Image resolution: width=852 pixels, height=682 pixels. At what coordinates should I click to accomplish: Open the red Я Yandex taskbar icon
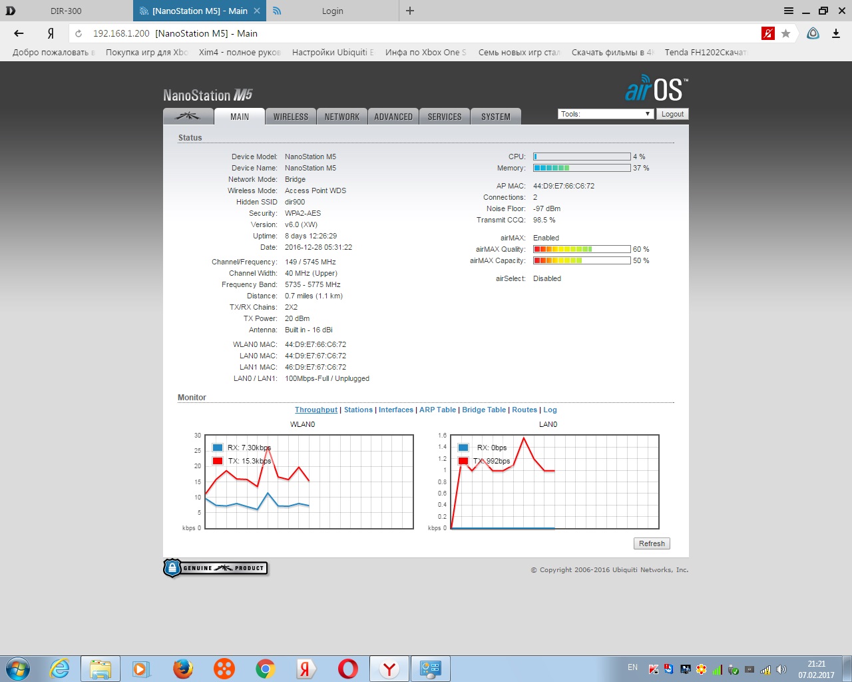(306, 669)
